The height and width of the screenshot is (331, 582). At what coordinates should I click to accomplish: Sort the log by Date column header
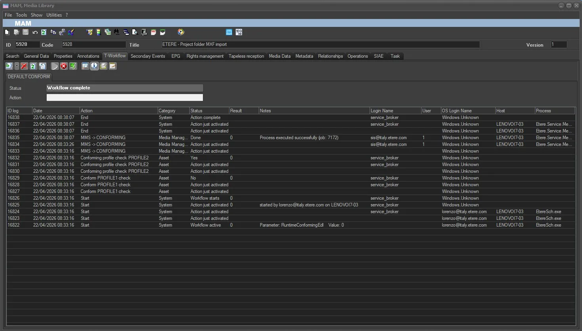pyautogui.click(x=56, y=111)
